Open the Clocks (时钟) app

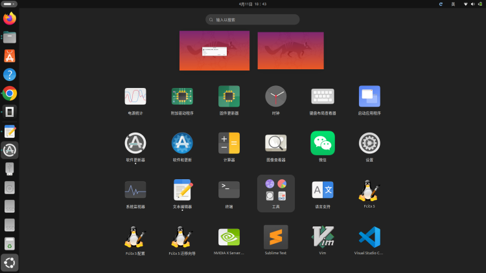tap(275, 96)
